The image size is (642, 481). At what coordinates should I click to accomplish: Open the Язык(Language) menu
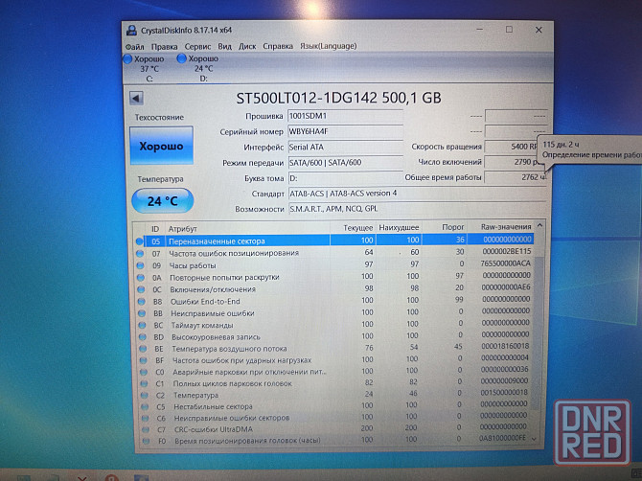(x=328, y=46)
